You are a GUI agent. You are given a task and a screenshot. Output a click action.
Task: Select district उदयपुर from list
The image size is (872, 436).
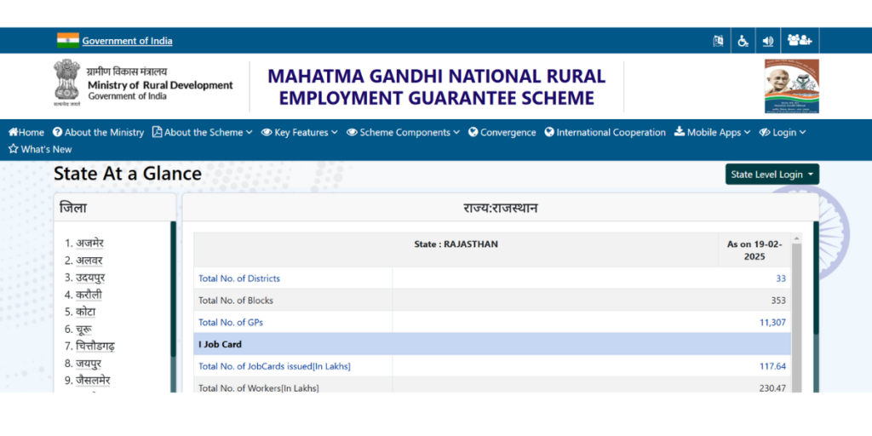[90, 278]
